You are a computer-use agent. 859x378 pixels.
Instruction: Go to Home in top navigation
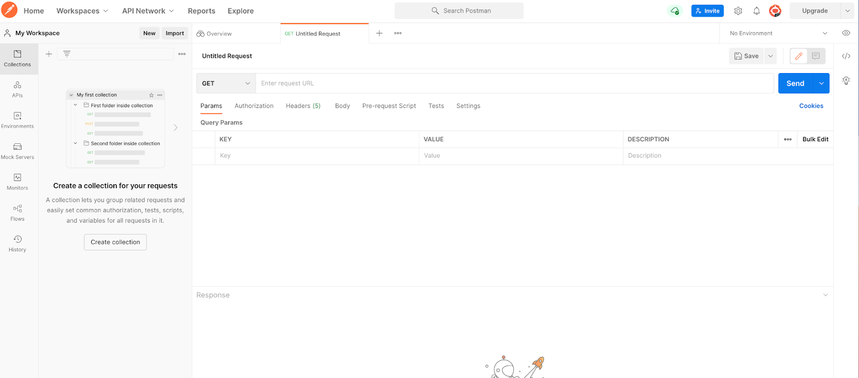click(34, 11)
